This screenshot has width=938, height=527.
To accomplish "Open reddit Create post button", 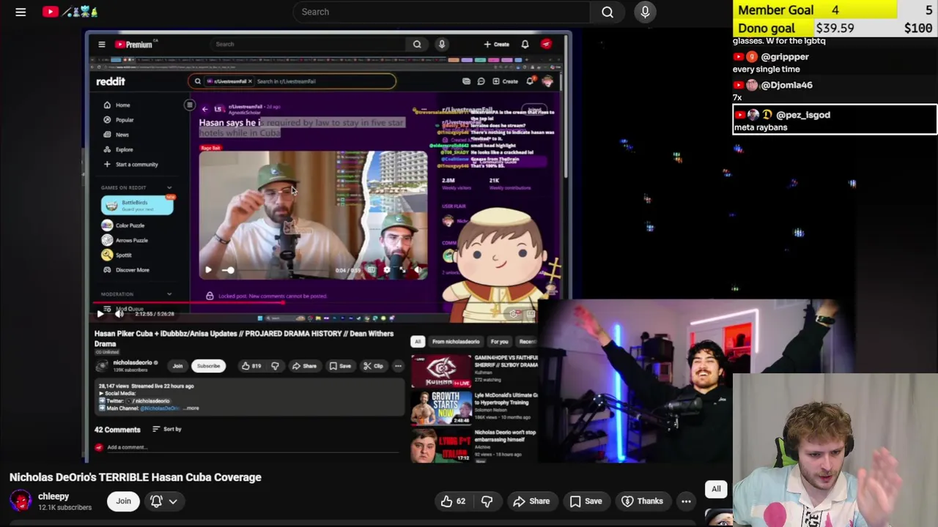I will [x=506, y=81].
